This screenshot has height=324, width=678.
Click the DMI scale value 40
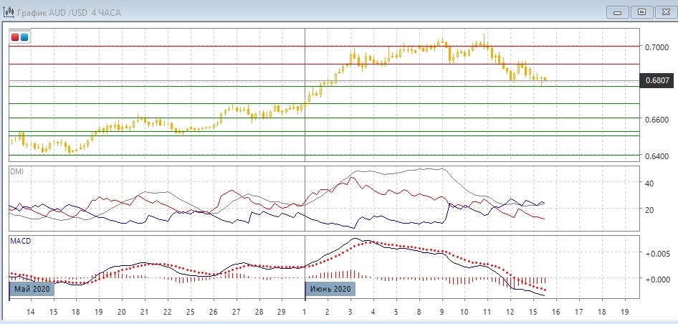tap(651, 184)
